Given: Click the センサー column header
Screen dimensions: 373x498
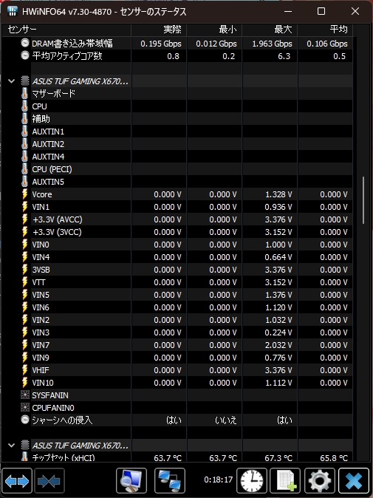Looking at the screenshot, I should 66,30.
